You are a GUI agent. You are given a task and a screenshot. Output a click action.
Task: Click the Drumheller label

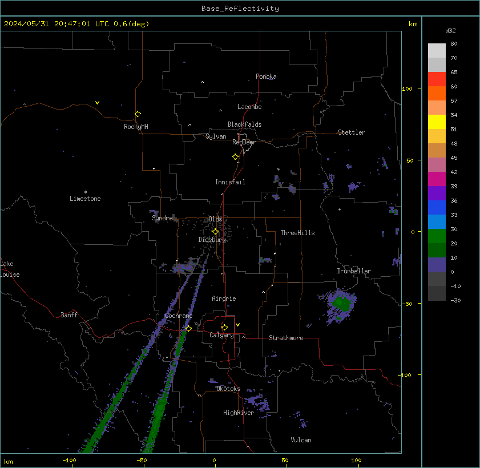[x=354, y=271]
